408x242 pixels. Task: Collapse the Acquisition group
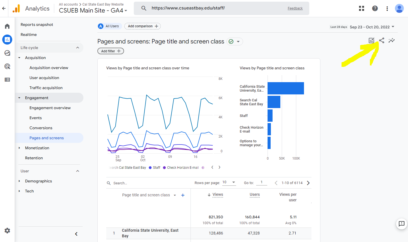point(19,58)
